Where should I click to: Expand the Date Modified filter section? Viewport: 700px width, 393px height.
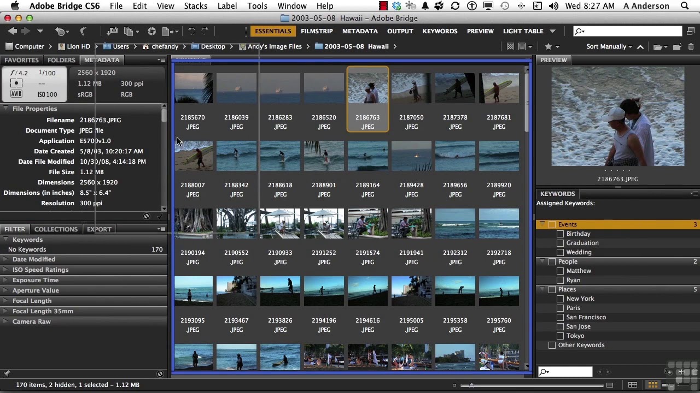(34, 259)
